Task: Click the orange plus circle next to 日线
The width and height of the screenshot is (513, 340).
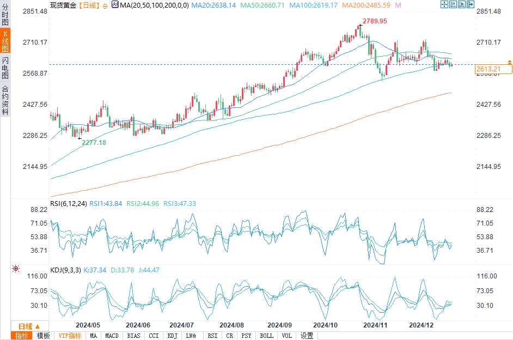Action: tap(105, 6)
